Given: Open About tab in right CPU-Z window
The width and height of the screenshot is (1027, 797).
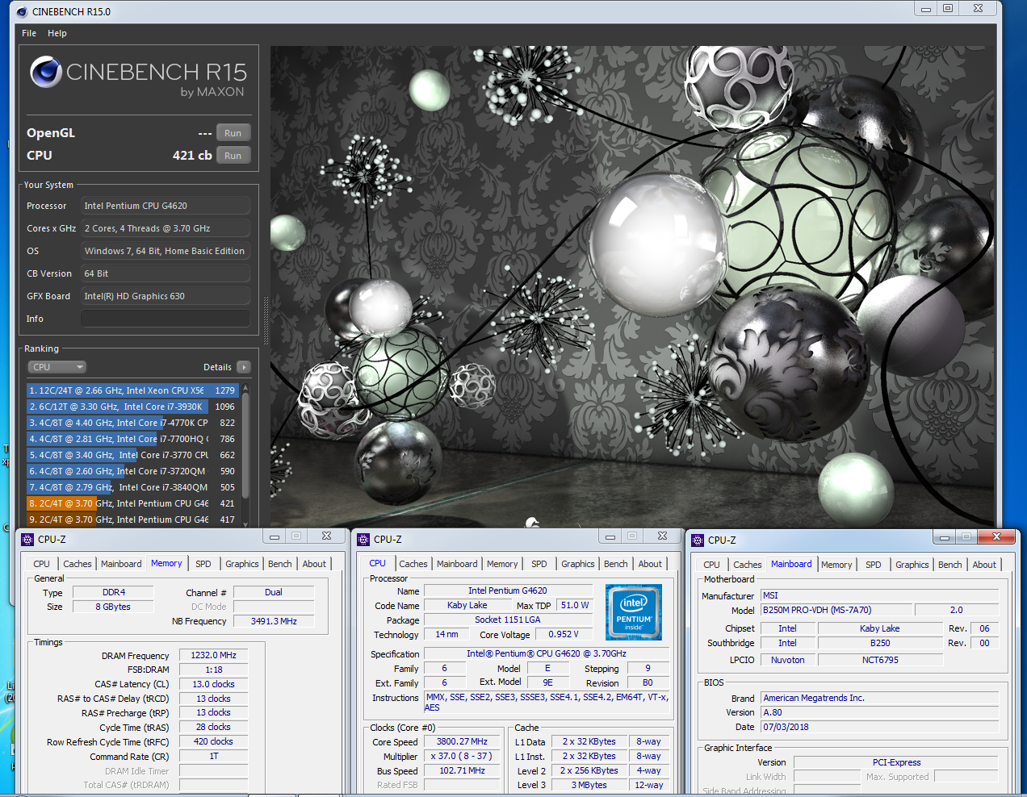Looking at the screenshot, I should pos(984,565).
